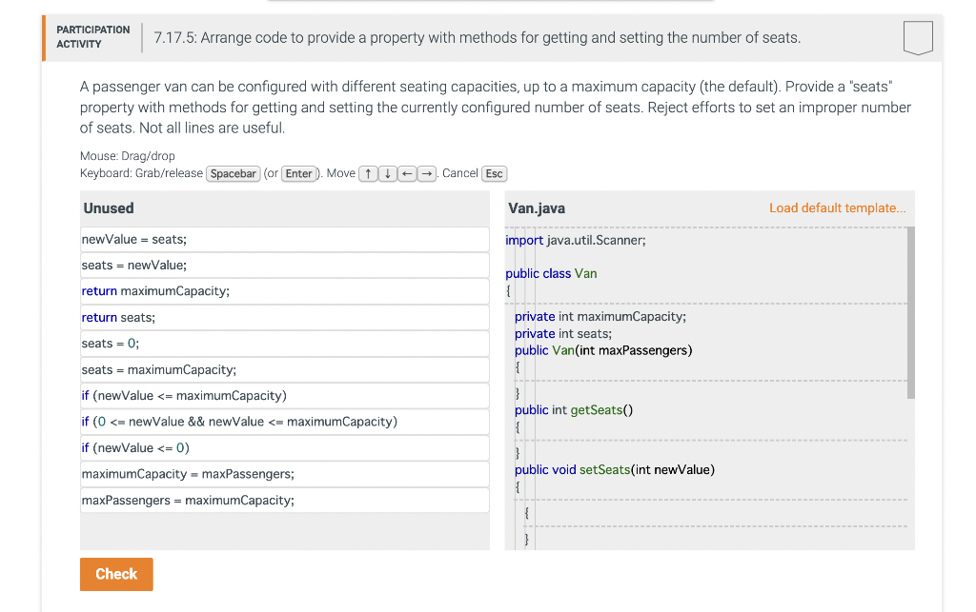Click the bookmark ribbon icon
This screenshot has height=612, width=976.
coord(917,37)
